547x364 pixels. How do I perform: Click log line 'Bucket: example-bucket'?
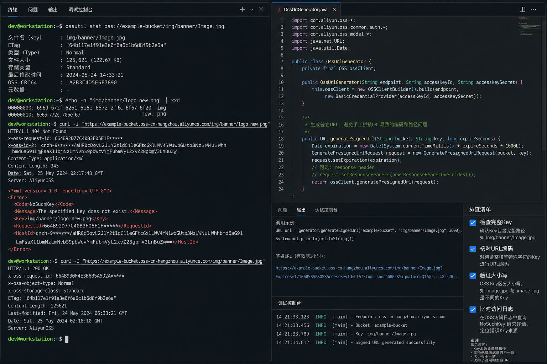(x=342, y=325)
